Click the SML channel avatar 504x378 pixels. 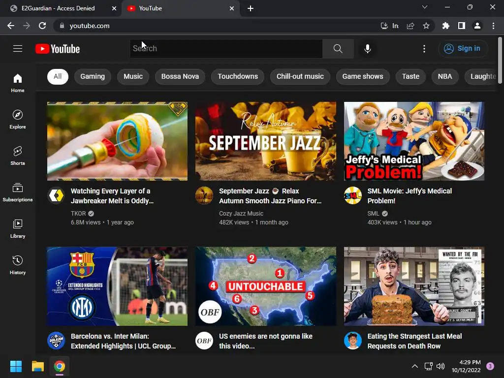click(x=352, y=195)
